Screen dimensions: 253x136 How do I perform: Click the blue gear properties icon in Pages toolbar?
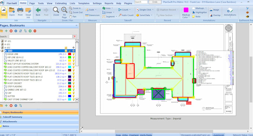point(16,31)
